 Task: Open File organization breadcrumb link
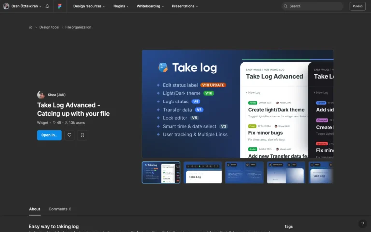click(x=78, y=27)
